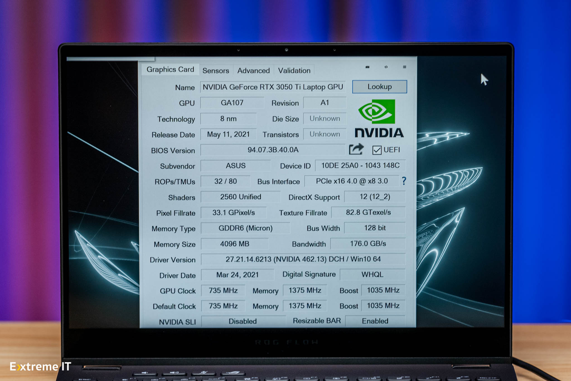Click the screenshot camera icon in title area
Image resolution: width=571 pixels, height=381 pixels.
point(367,67)
